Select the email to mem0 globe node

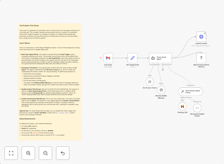[x=201, y=37]
